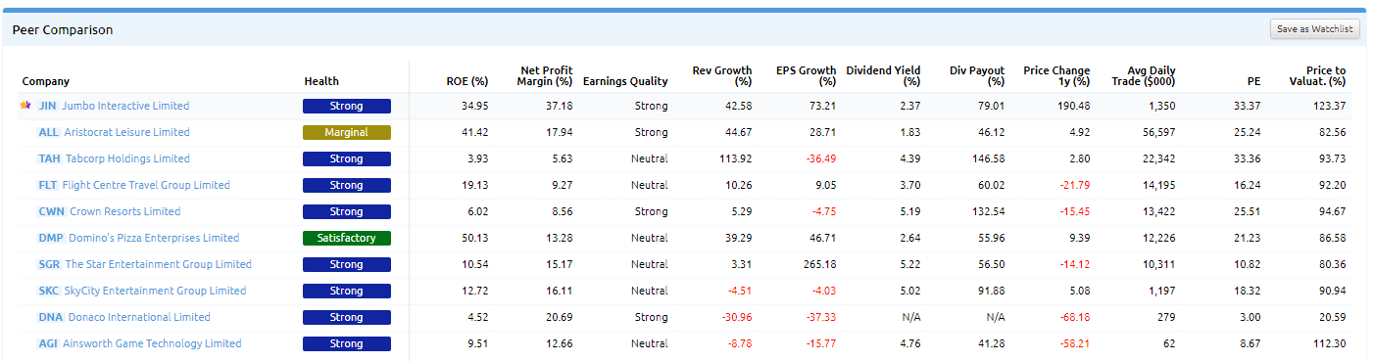Open Aristocrat Leisure Limited link
Viewport: 1373px width, 361px height.
126,132
